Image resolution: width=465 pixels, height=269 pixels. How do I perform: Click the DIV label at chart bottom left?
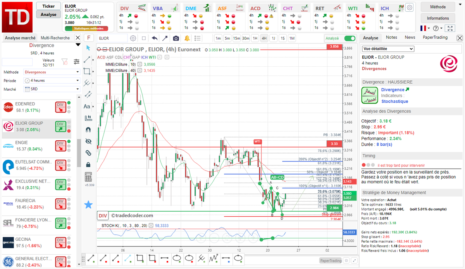tap(102, 216)
